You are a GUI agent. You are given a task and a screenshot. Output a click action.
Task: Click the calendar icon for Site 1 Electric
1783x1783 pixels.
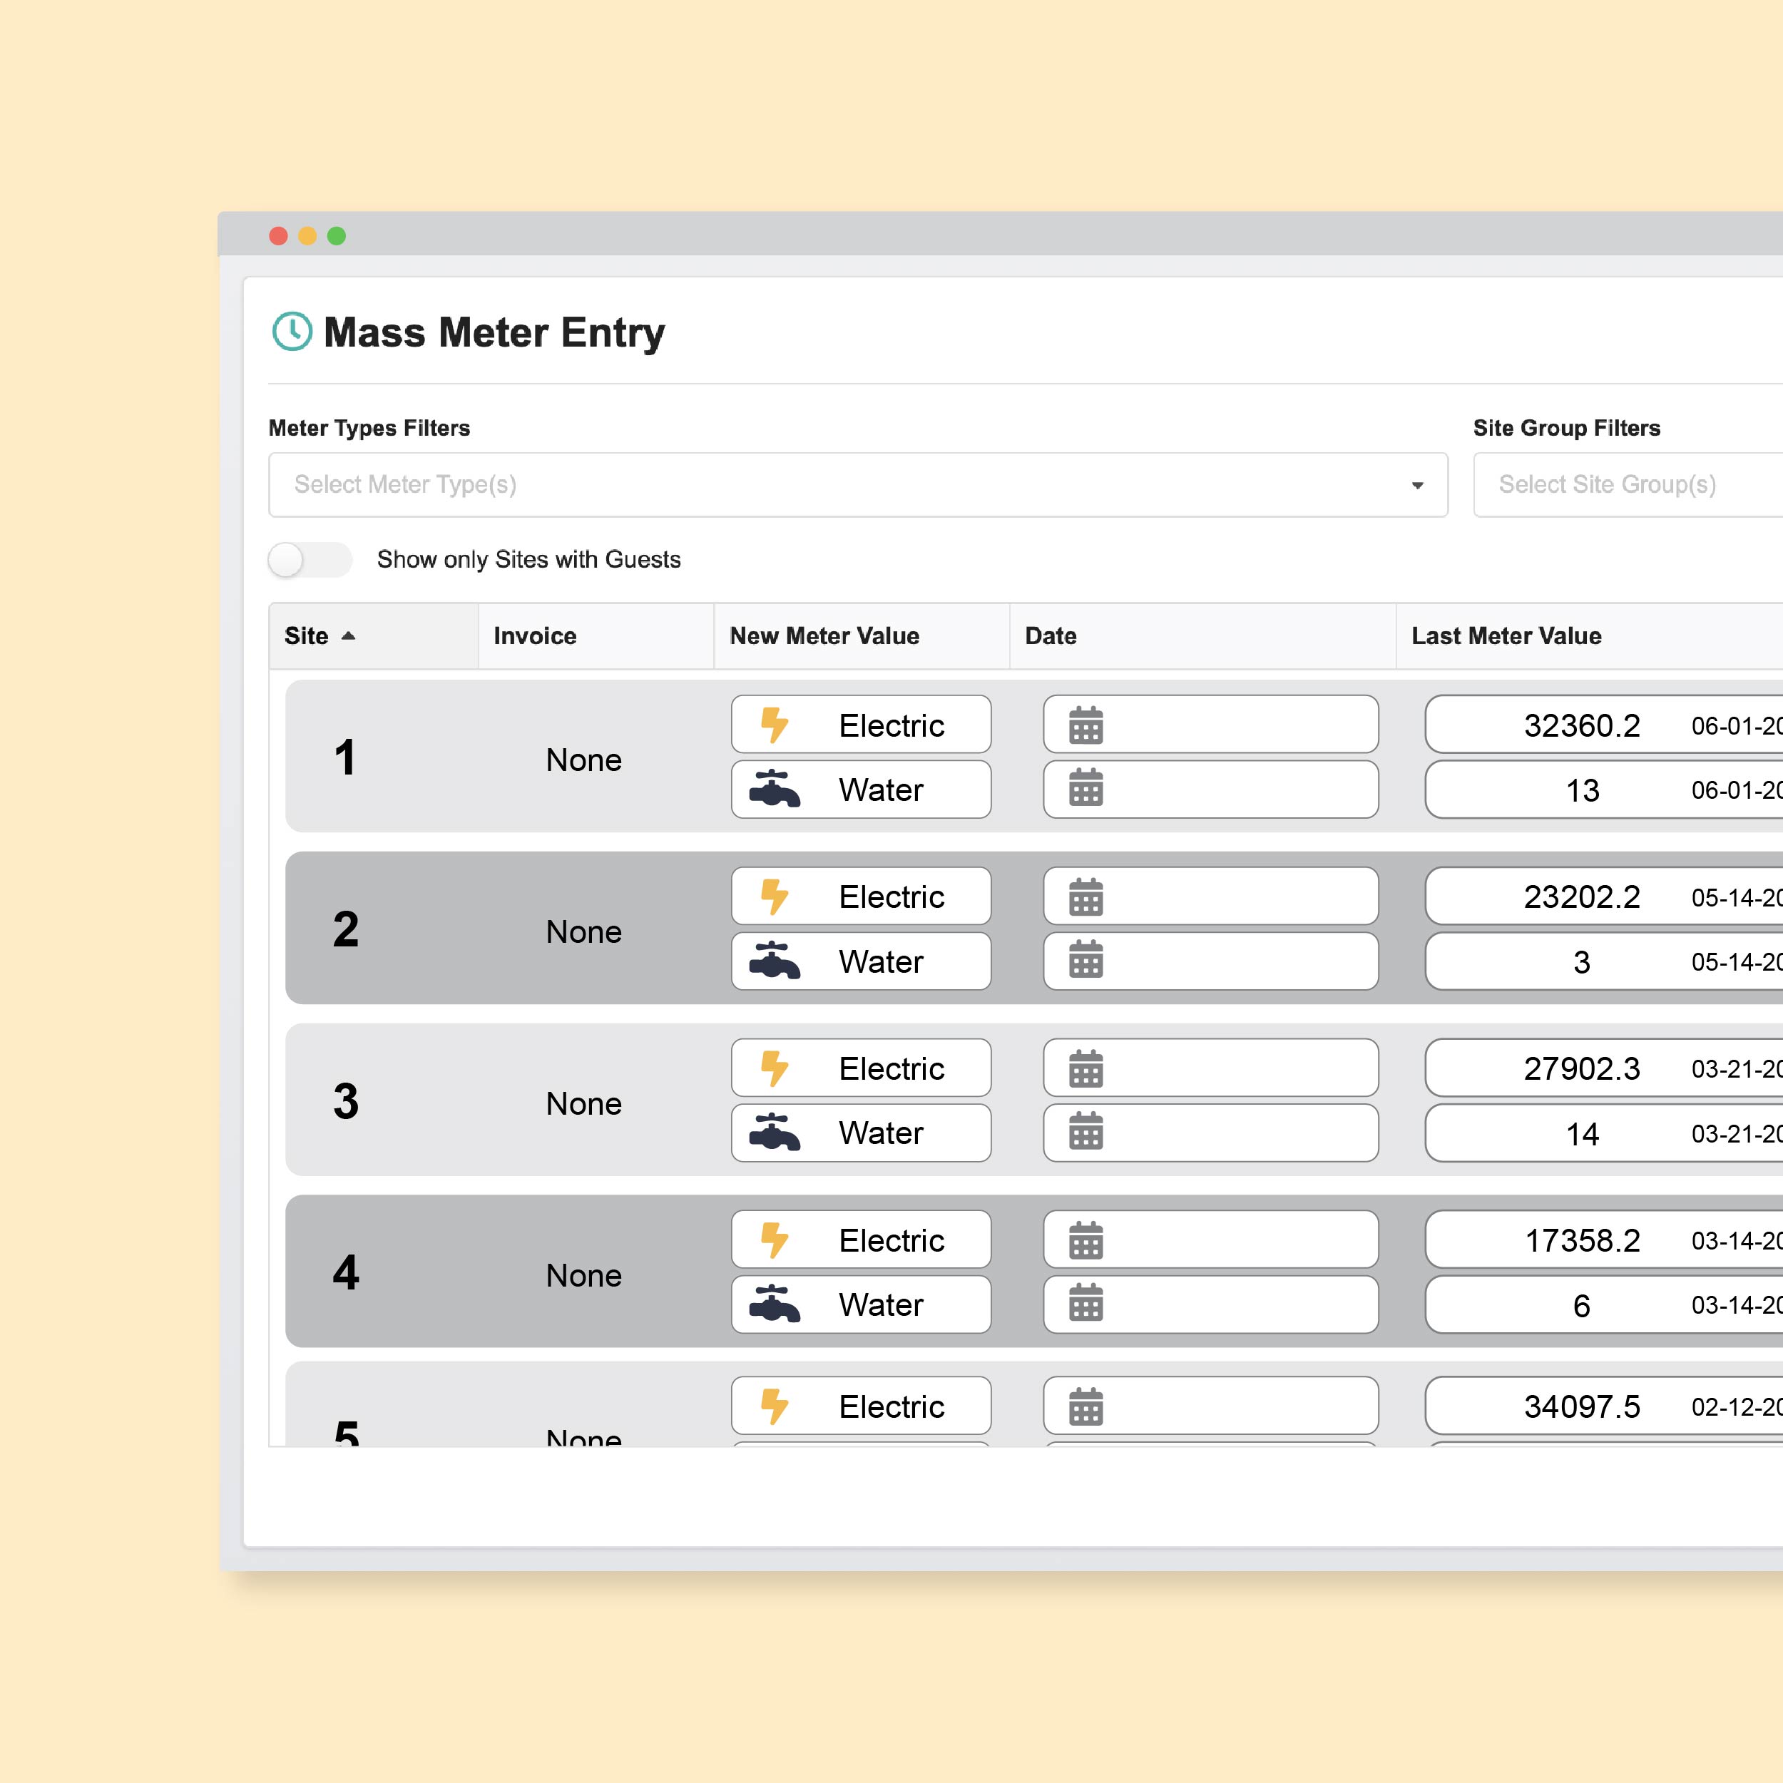tap(1085, 725)
